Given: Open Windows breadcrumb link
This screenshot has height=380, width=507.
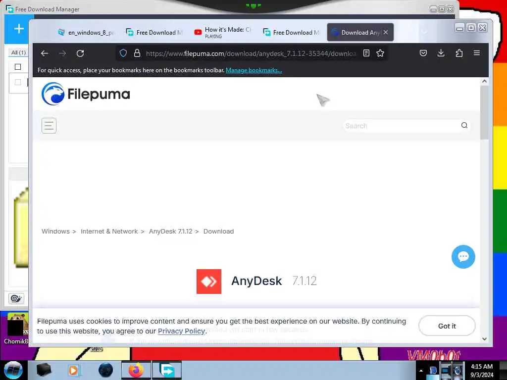Looking at the screenshot, I should [55, 232].
